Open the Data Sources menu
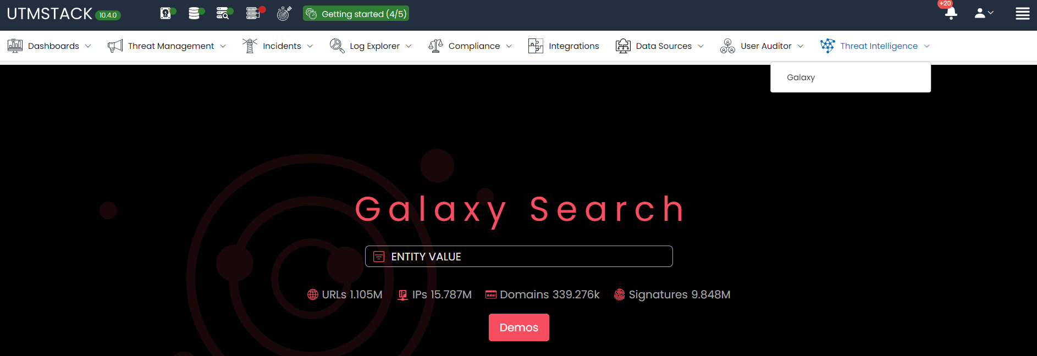The width and height of the screenshot is (1037, 356). click(664, 46)
